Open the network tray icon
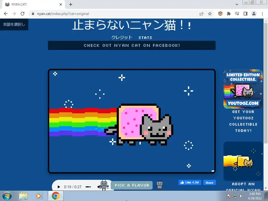The height and width of the screenshot is (201, 268). click(x=235, y=196)
